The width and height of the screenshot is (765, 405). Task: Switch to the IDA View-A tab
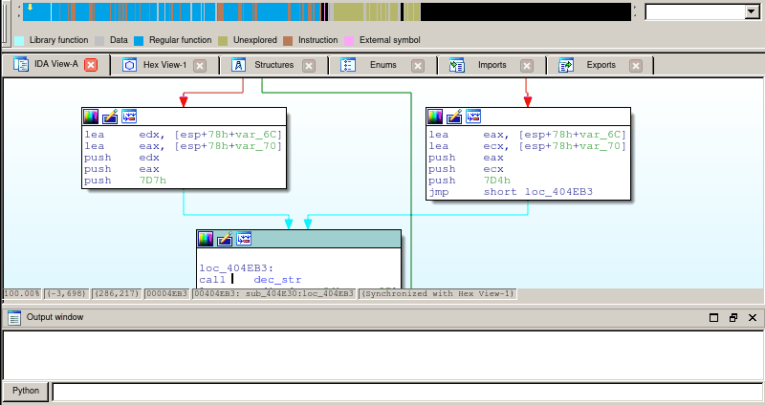click(55, 65)
